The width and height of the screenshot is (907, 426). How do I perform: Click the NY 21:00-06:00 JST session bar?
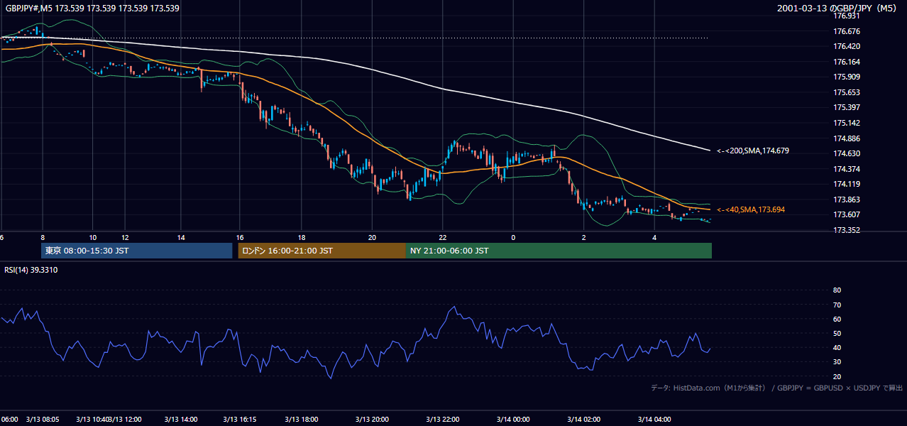(x=559, y=251)
